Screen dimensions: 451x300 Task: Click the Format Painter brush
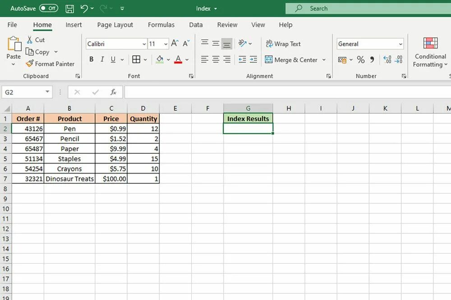point(29,64)
